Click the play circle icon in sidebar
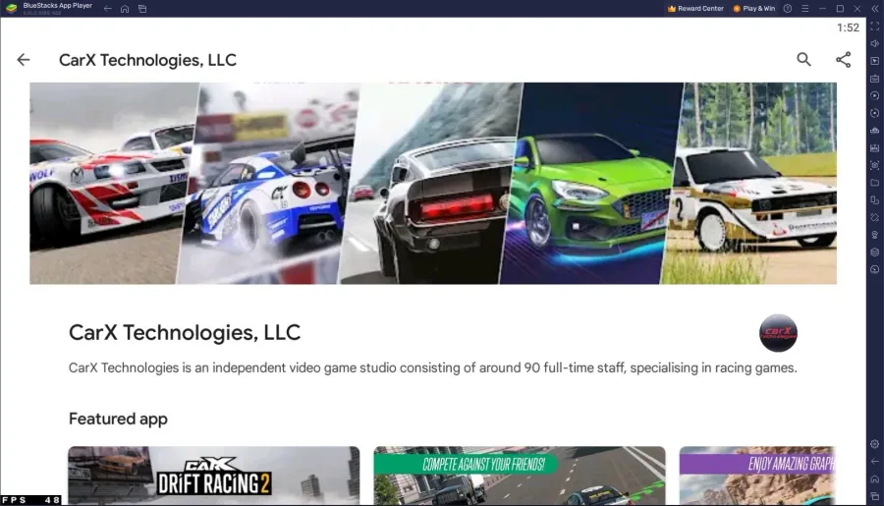The image size is (884, 506). click(x=874, y=96)
